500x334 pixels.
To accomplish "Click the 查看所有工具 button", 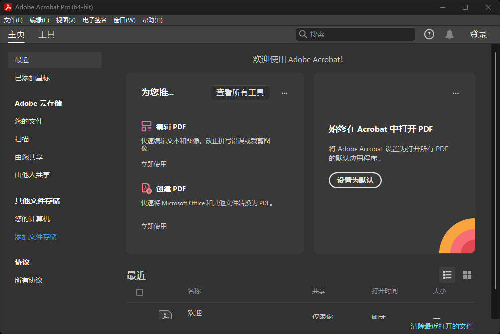I will tap(240, 93).
